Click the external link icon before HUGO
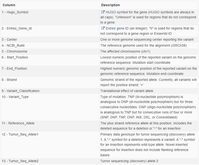Image resolution: width=199 pixels, height=165 pixels. 103,12
